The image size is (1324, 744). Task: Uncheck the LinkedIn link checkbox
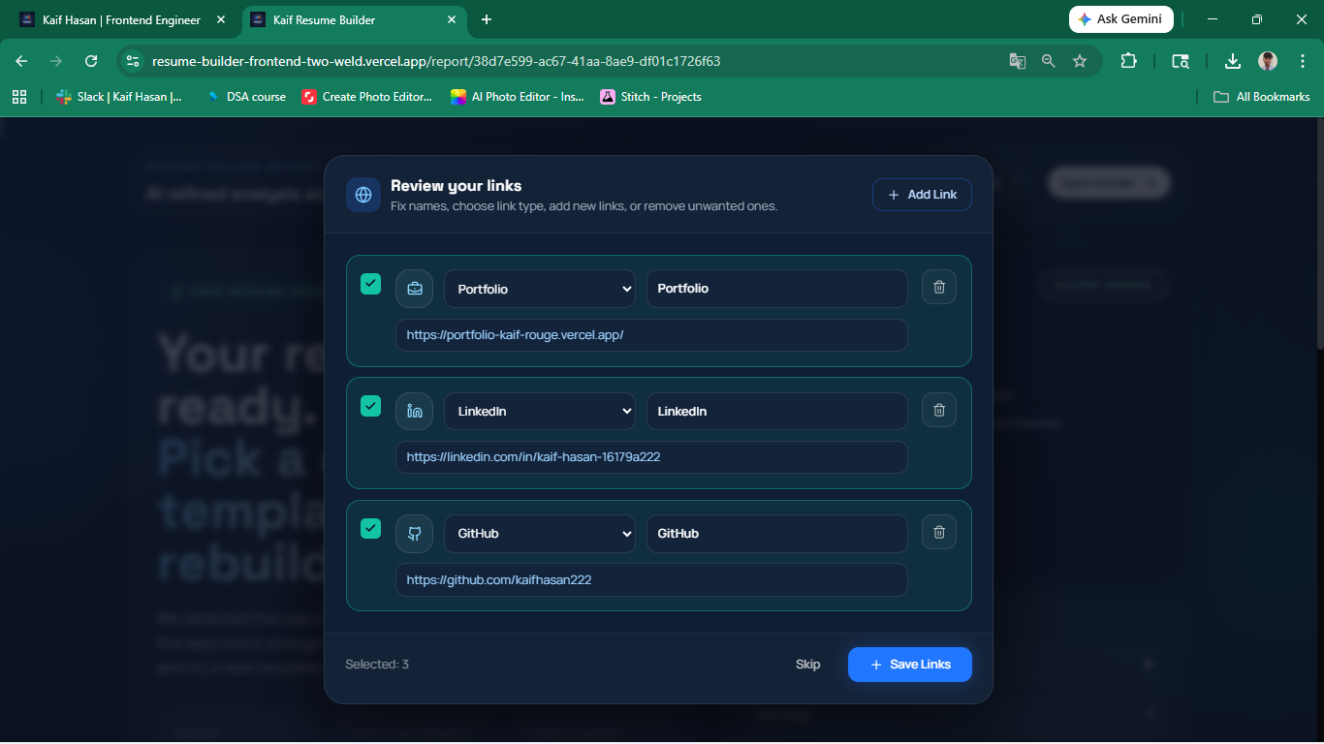370,406
